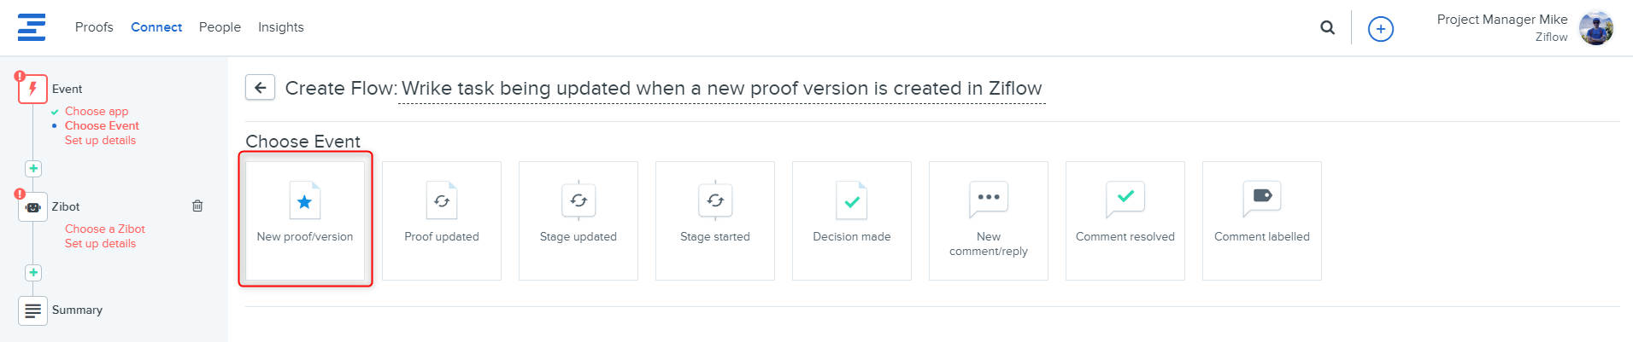The height and width of the screenshot is (342, 1633).
Task: Choose the New proof/version event
Action: tap(305, 220)
